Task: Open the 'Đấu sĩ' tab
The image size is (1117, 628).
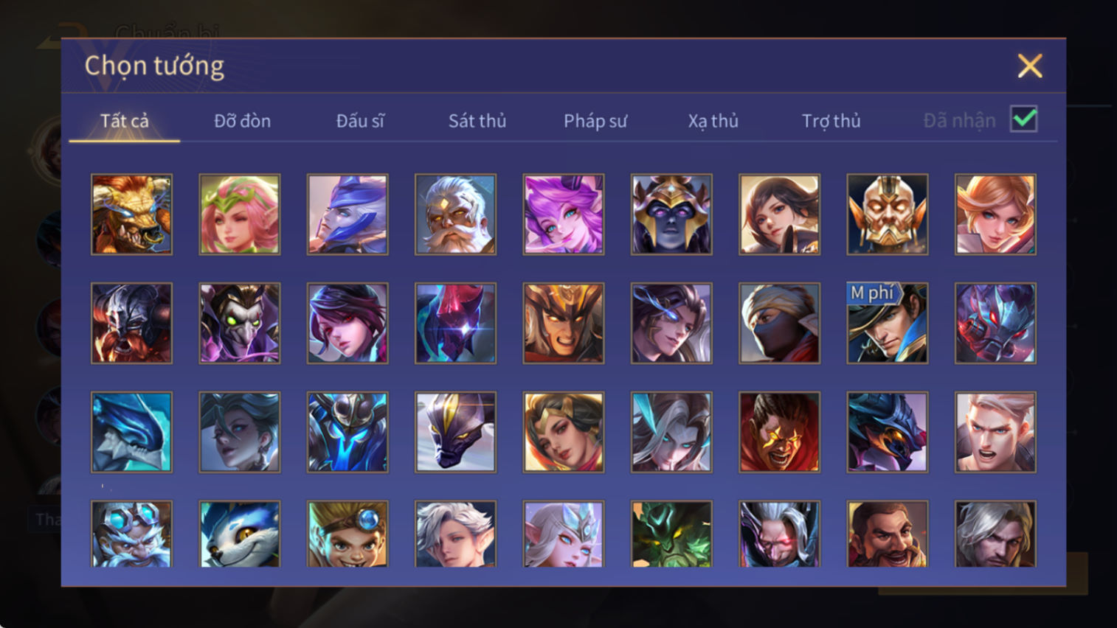Action: pos(360,121)
